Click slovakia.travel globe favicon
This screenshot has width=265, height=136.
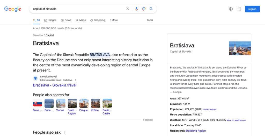(x=35, y=78)
